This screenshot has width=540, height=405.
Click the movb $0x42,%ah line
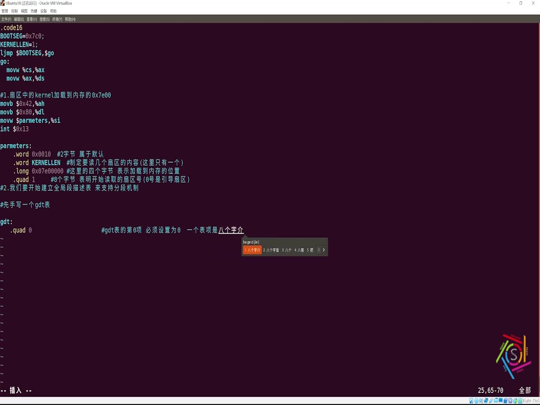[22, 104]
